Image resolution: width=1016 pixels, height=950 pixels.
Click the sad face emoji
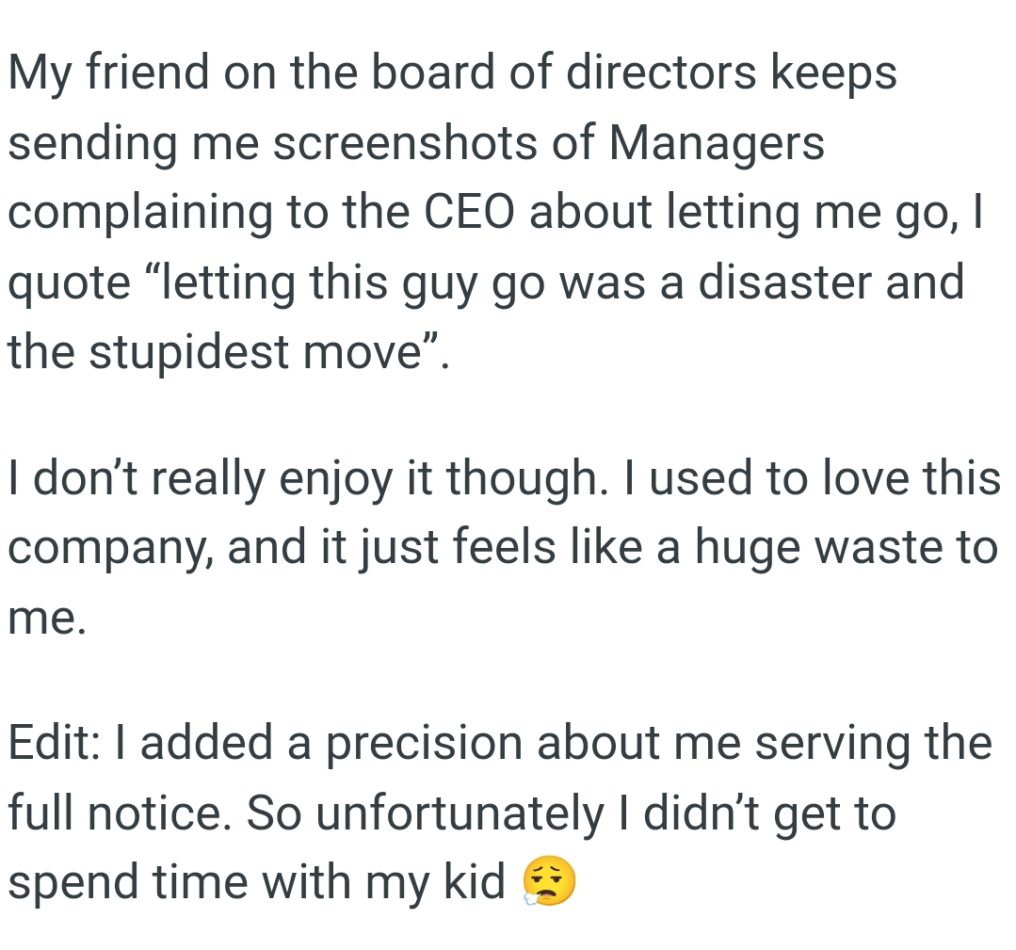tap(549, 883)
